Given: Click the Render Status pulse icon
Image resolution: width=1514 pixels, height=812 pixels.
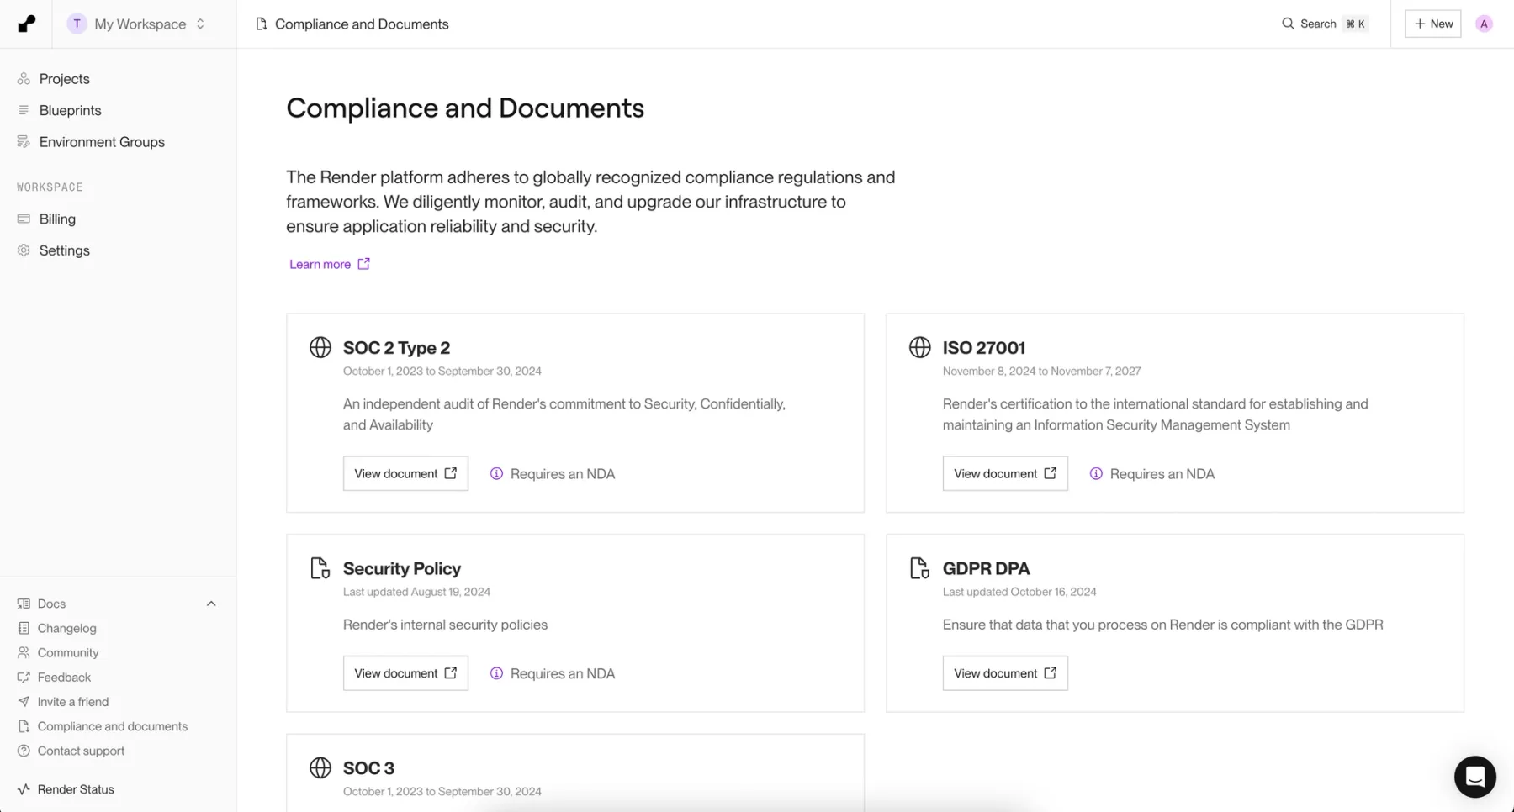Looking at the screenshot, I should point(22,788).
